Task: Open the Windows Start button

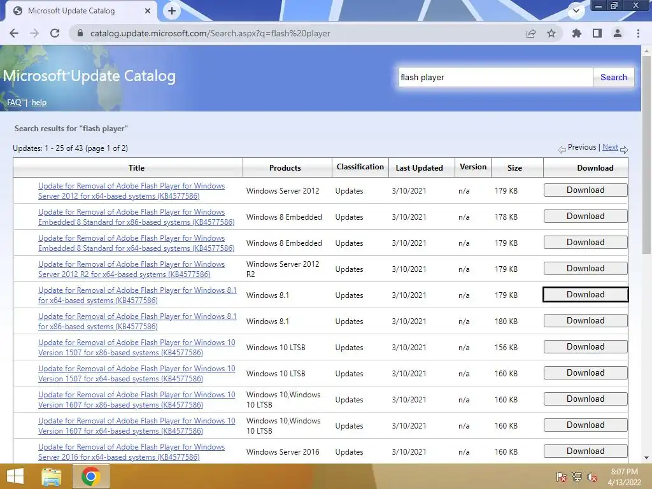Action: [15, 476]
